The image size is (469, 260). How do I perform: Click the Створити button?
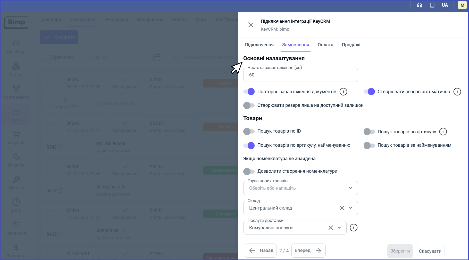point(59,37)
